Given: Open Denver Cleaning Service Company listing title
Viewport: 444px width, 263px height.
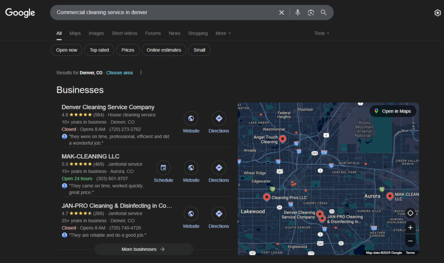Looking at the screenshot, I should [108, 107].
